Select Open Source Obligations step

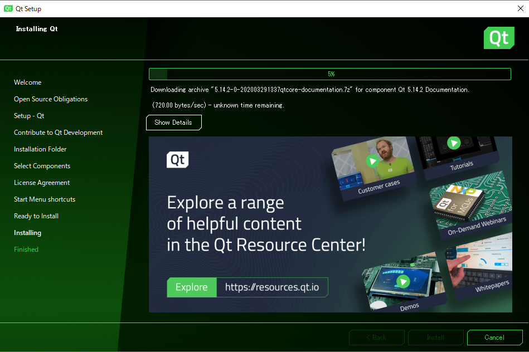coord(51,99)
